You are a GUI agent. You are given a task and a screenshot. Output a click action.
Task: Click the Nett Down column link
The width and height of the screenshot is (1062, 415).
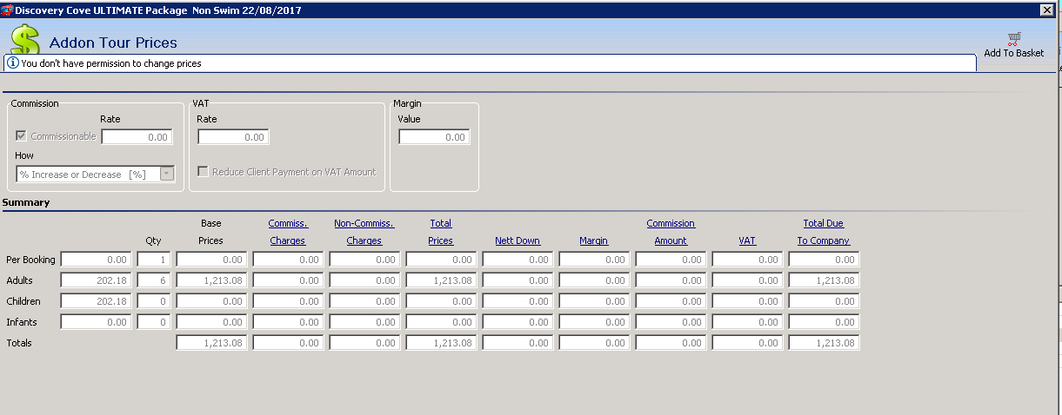(x=518, y=240)
